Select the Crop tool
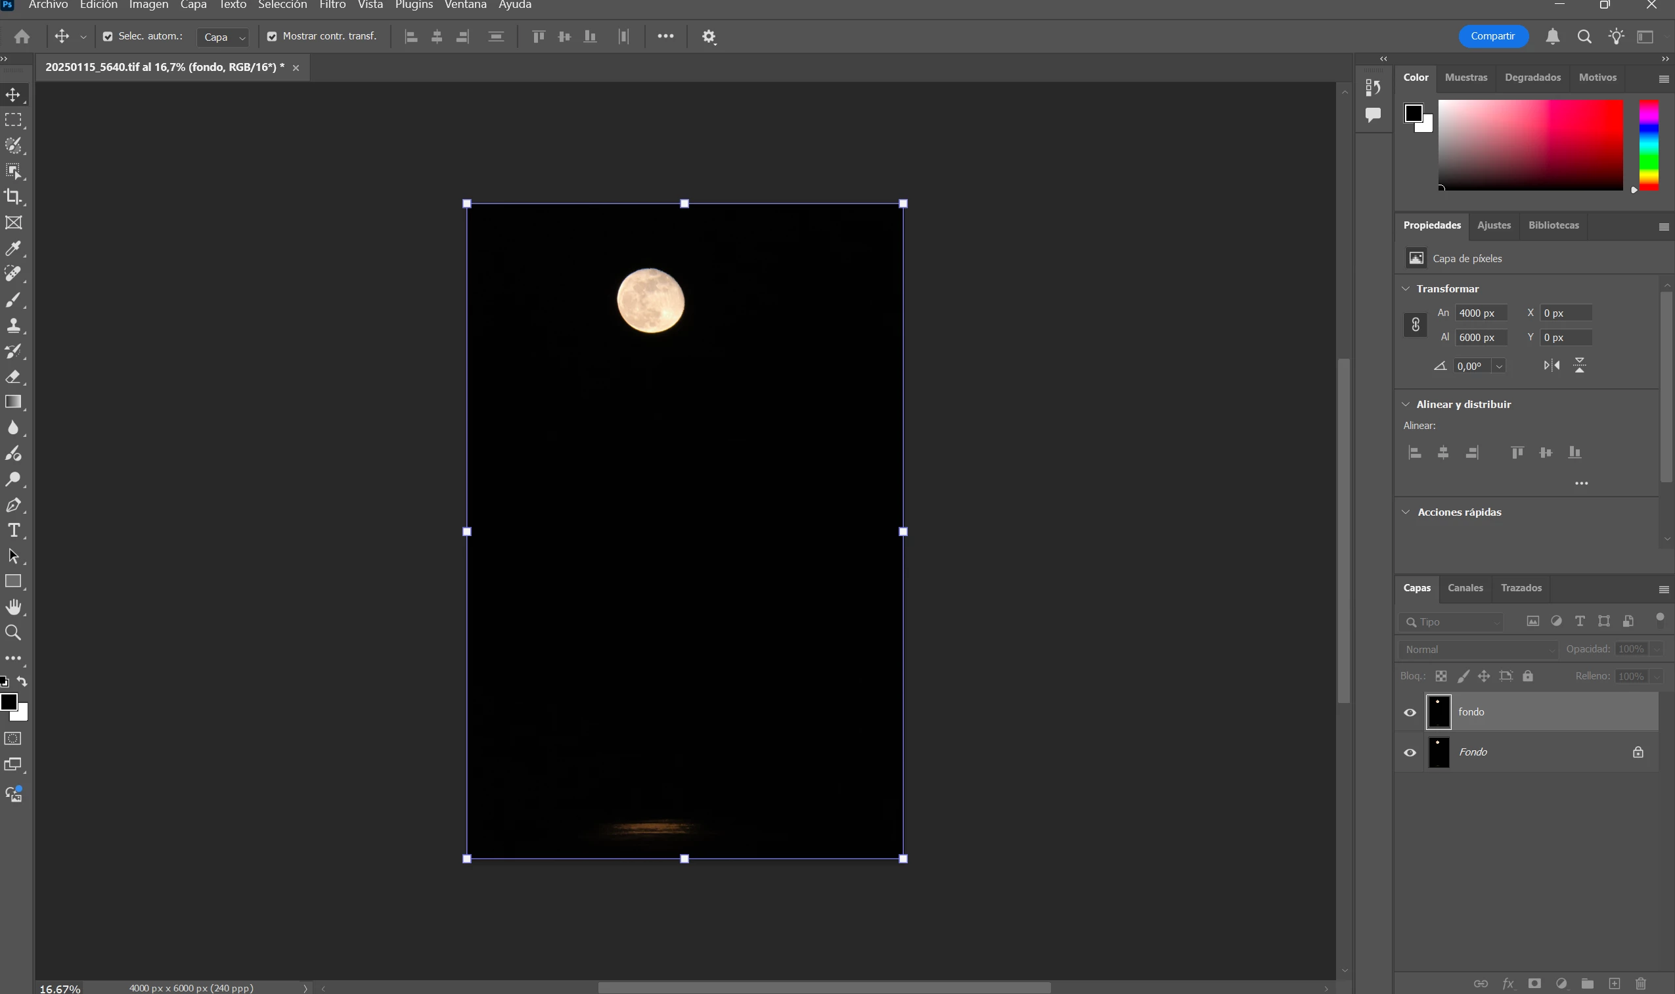This screenshot has height=994, width=1675. tap(12, 197)
